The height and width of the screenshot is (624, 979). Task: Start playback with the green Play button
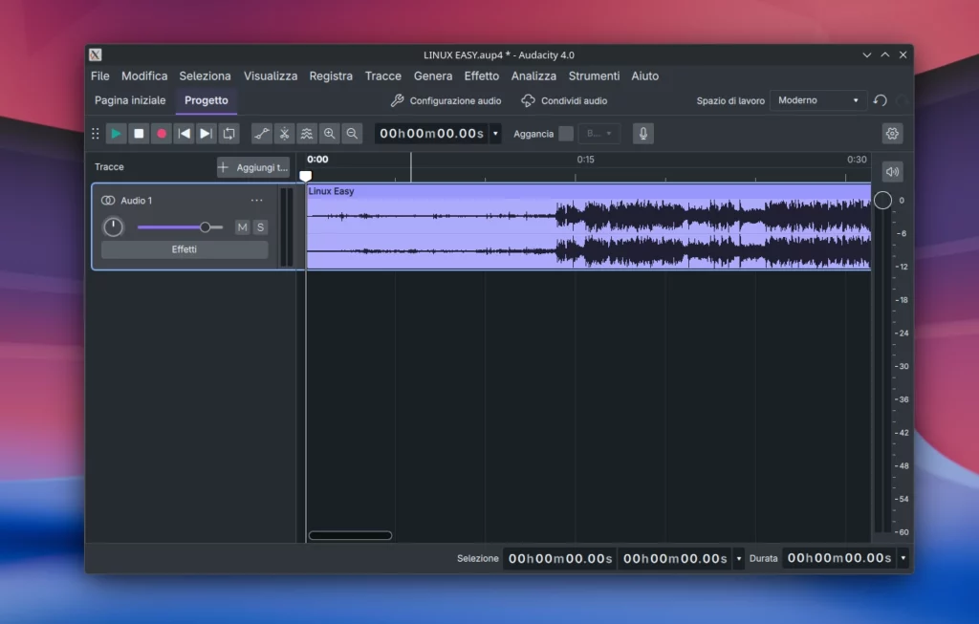pyautogui.click(x=116, y=134)
